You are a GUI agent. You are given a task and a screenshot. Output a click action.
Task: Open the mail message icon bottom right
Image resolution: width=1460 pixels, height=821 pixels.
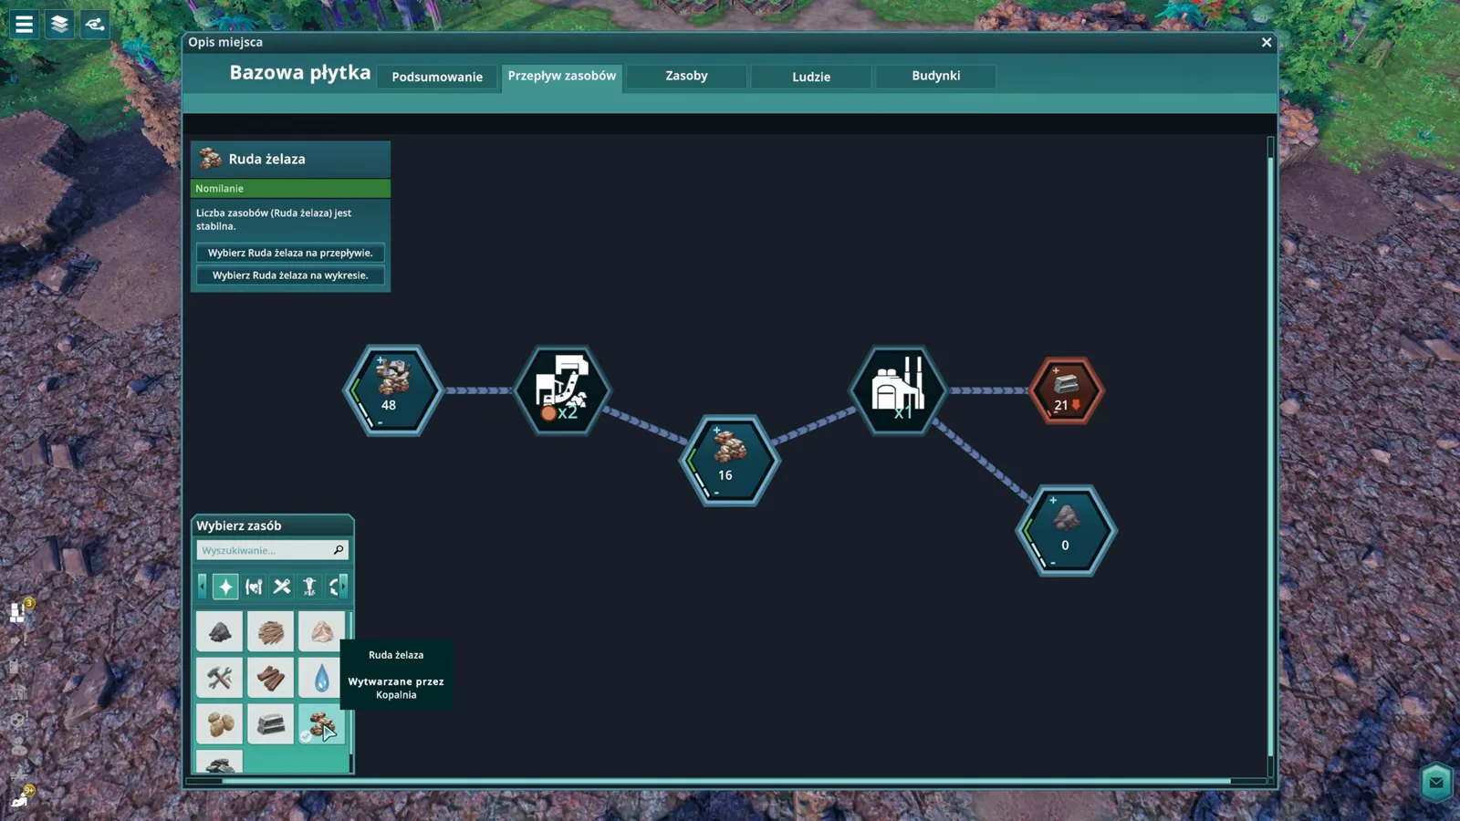[1436, 782]
